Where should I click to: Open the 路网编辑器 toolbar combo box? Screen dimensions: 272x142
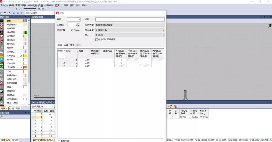pos(39,13)
